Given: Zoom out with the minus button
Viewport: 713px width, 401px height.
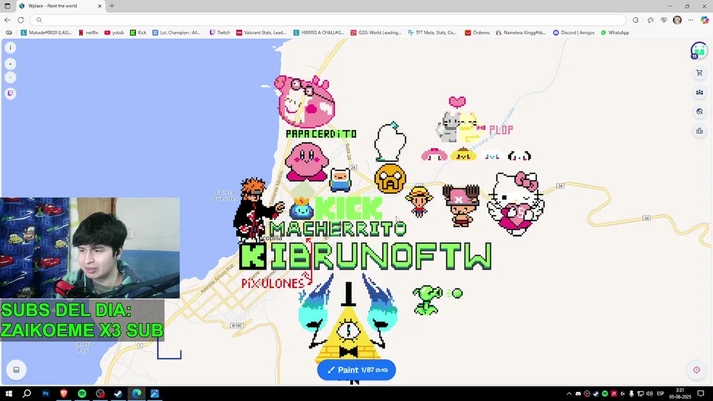Looking at the screenshot, I should (10, 77).
